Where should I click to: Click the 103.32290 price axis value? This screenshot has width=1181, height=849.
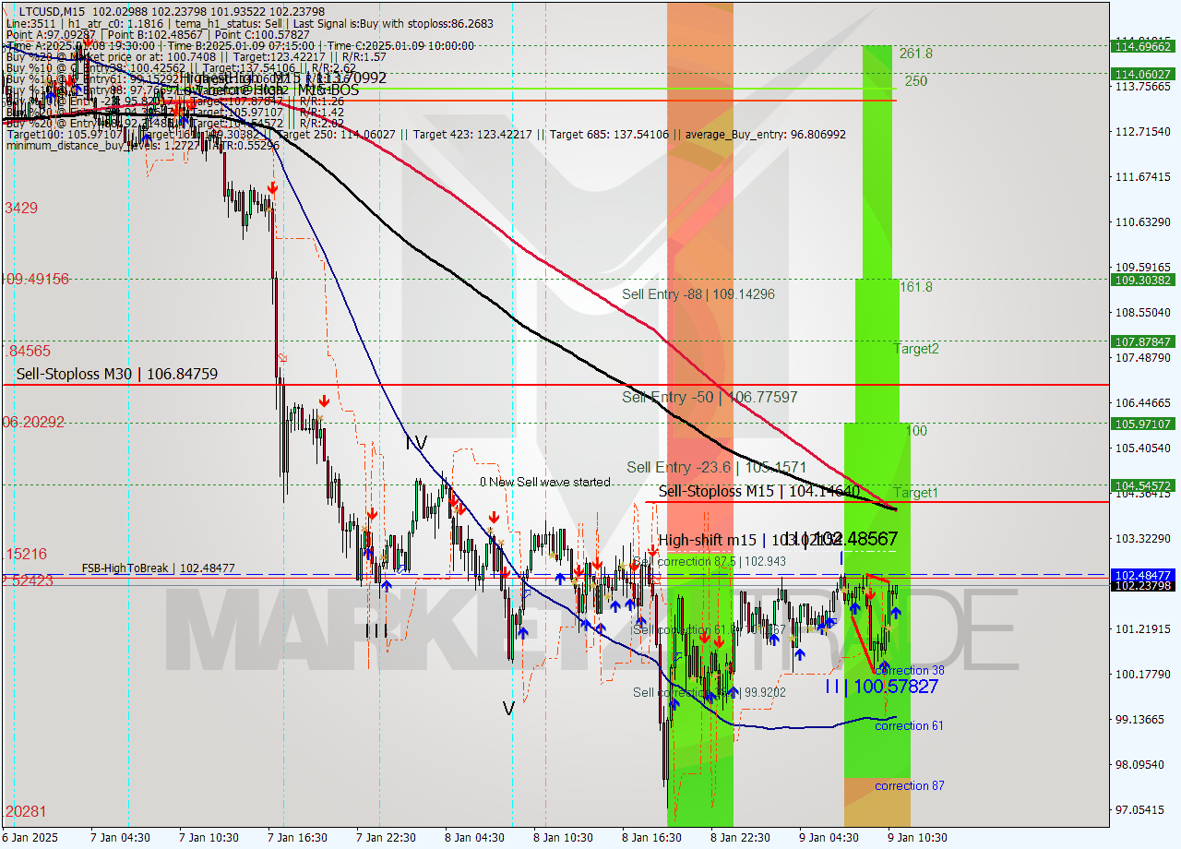pos(1143,538)
